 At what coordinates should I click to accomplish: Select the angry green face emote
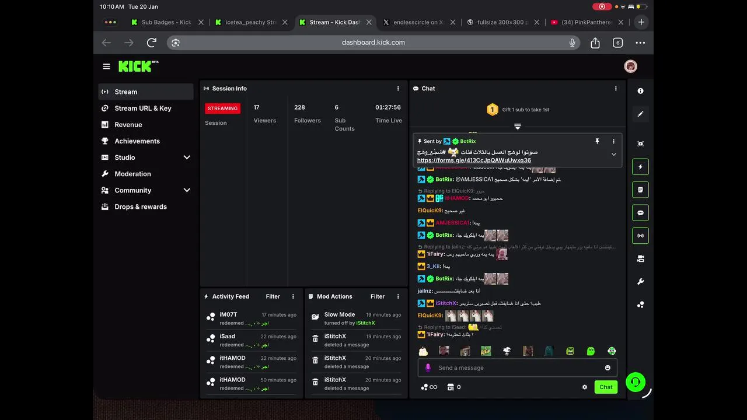[570, 351]
